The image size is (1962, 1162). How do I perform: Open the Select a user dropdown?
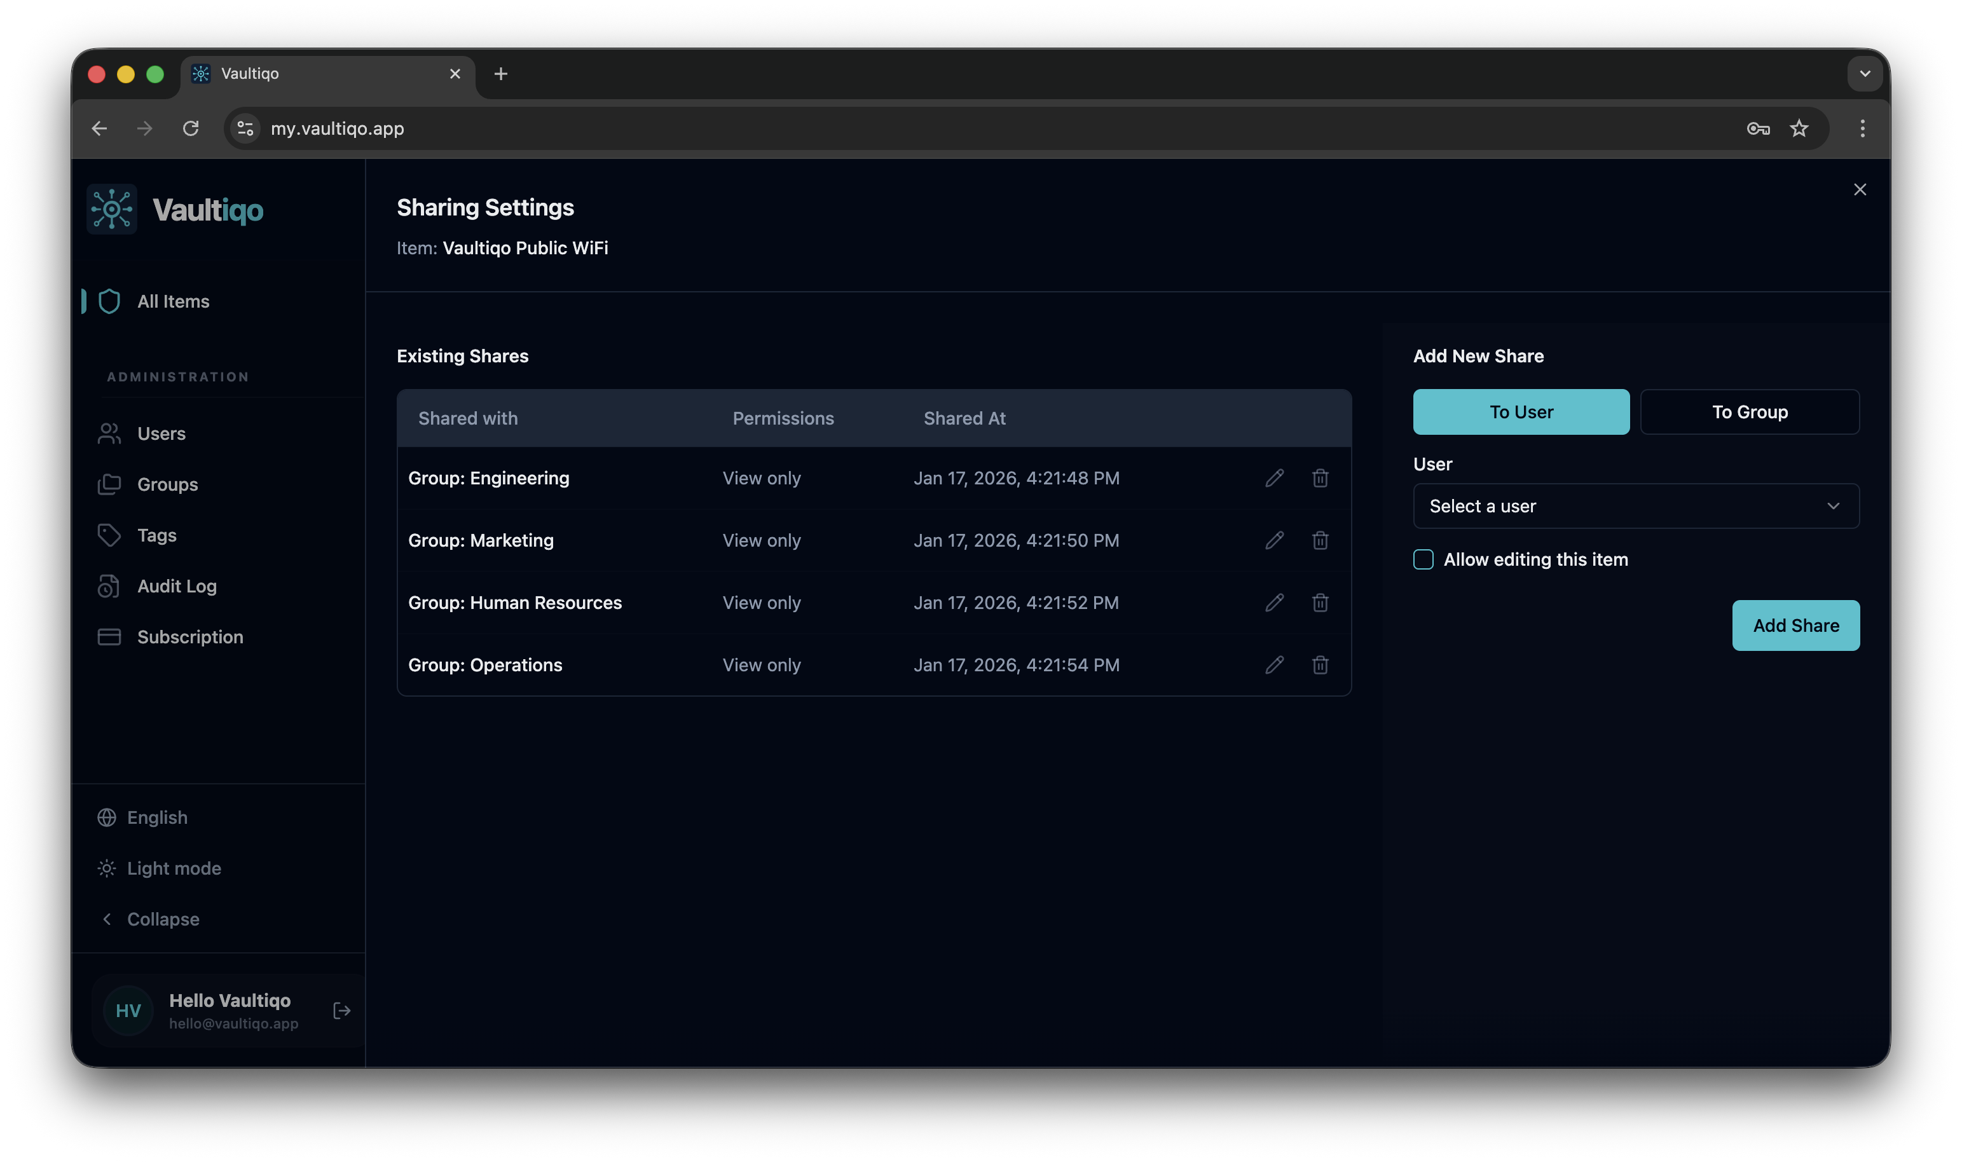[1635, 506]
